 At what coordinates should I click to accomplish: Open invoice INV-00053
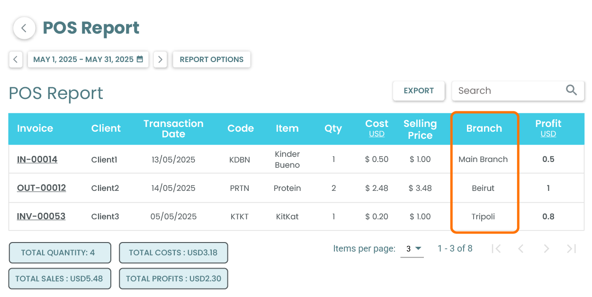41,216
